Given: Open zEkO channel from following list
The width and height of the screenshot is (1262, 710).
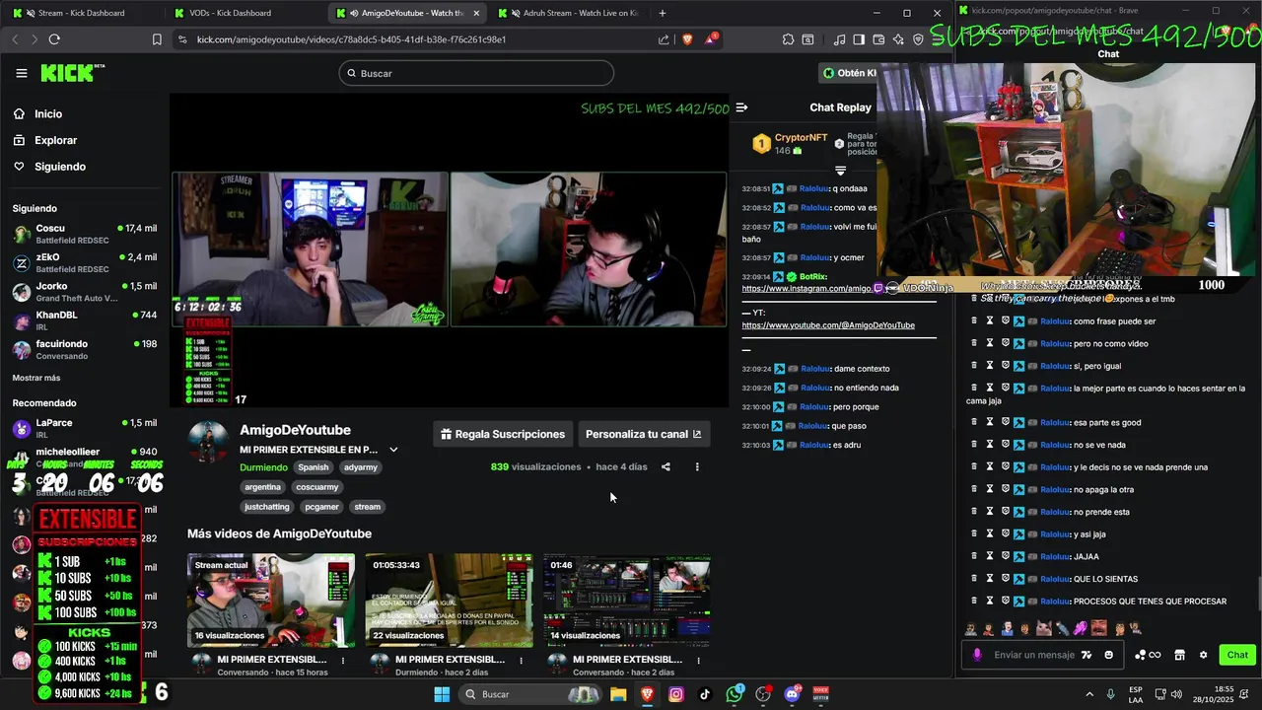Looking at the screenshot, I should [x=84, y=262].
